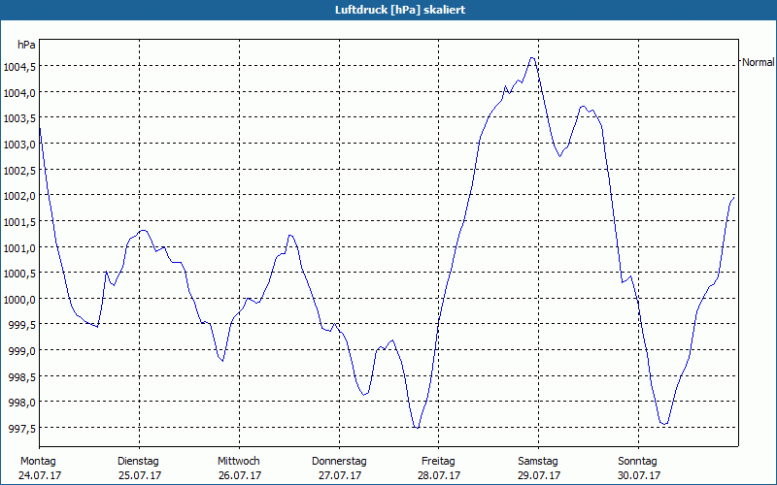Click the 1002,0 axis value

(19, 196)
